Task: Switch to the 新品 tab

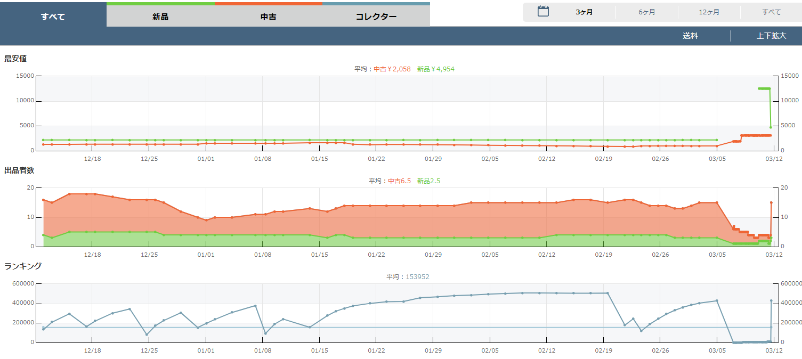Action: pyautogui.click(x=160, y=17)
